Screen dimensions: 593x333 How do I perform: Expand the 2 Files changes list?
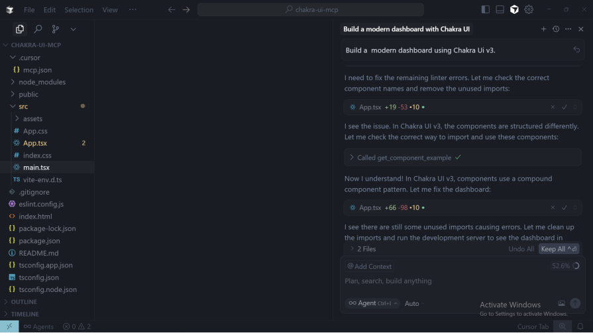[363, 249]
